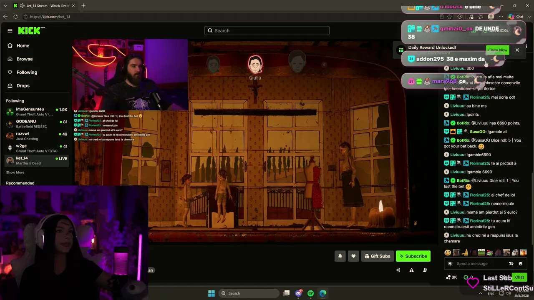Open the user action icon beside report
The image size is (534, 300).
pos(425,270)
